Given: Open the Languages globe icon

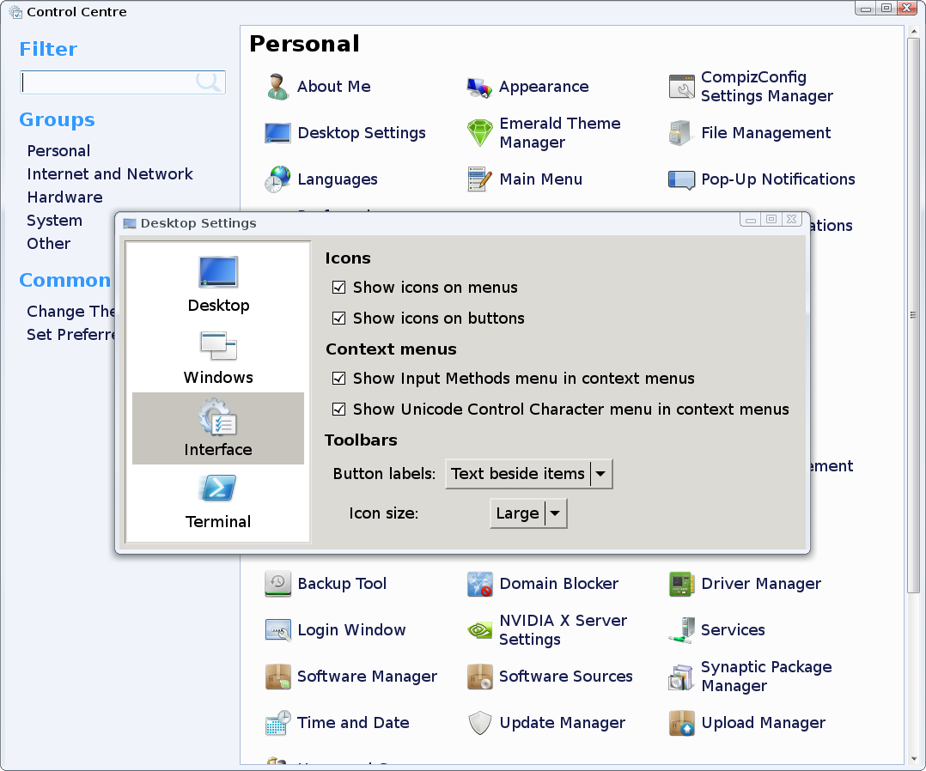Looking at the screenshot, I should click(x=277, y=179).
